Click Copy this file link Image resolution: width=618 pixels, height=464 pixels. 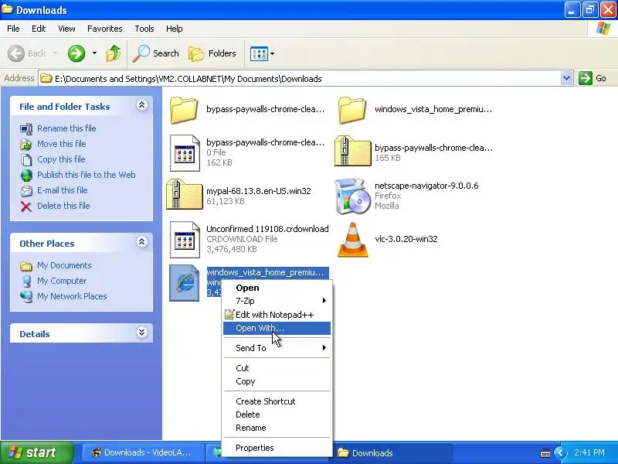pyautogui.click(x=61, y=159)
